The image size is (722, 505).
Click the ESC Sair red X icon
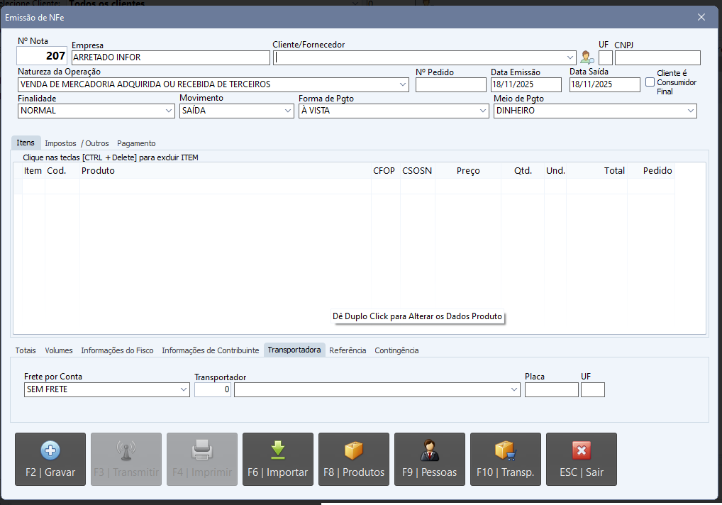coord(582,450)
